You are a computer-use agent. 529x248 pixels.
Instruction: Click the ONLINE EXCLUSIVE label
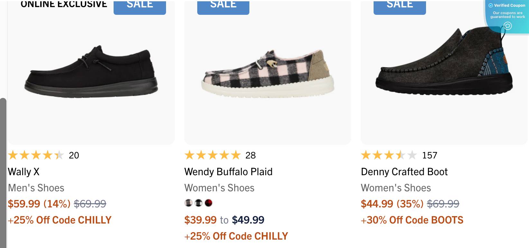coord(63,4)
